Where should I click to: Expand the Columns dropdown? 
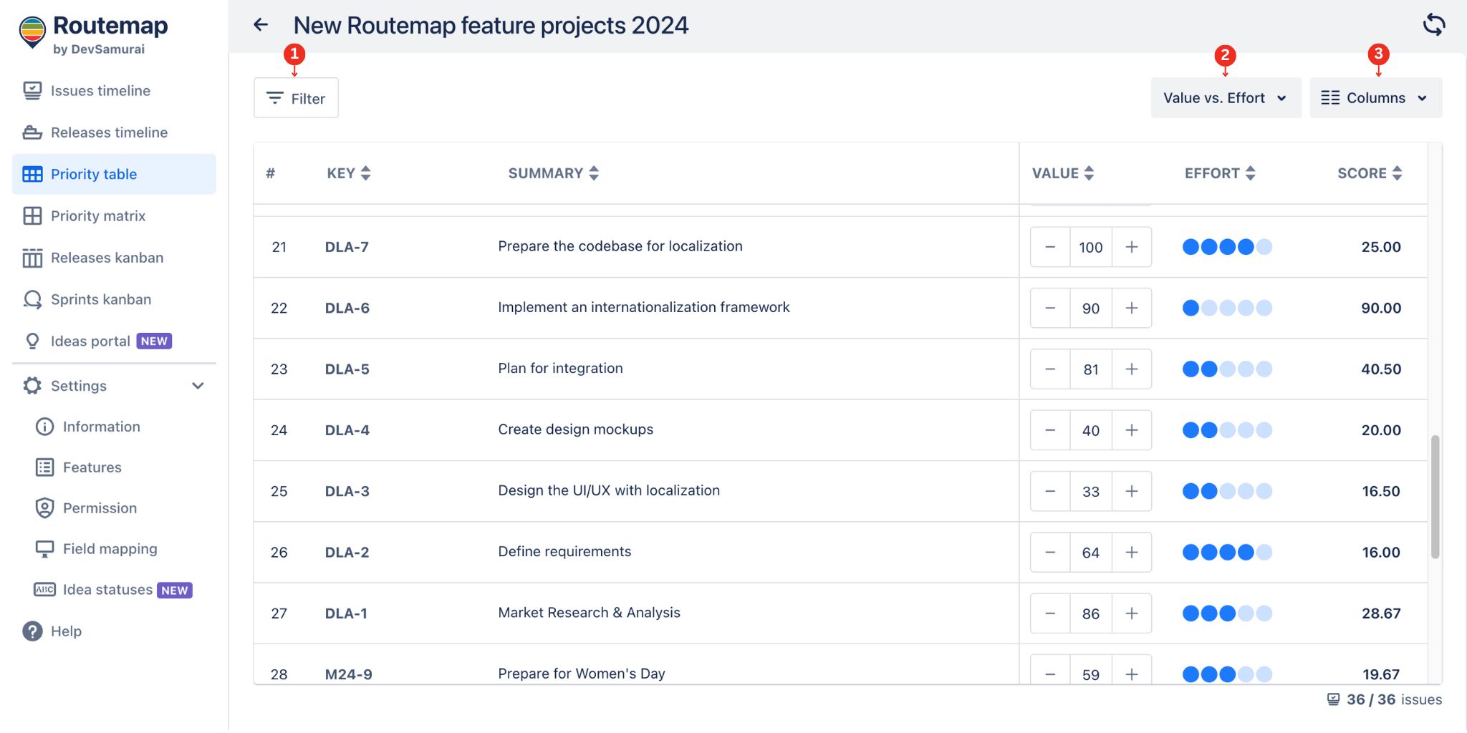[x=1375, y=98]
